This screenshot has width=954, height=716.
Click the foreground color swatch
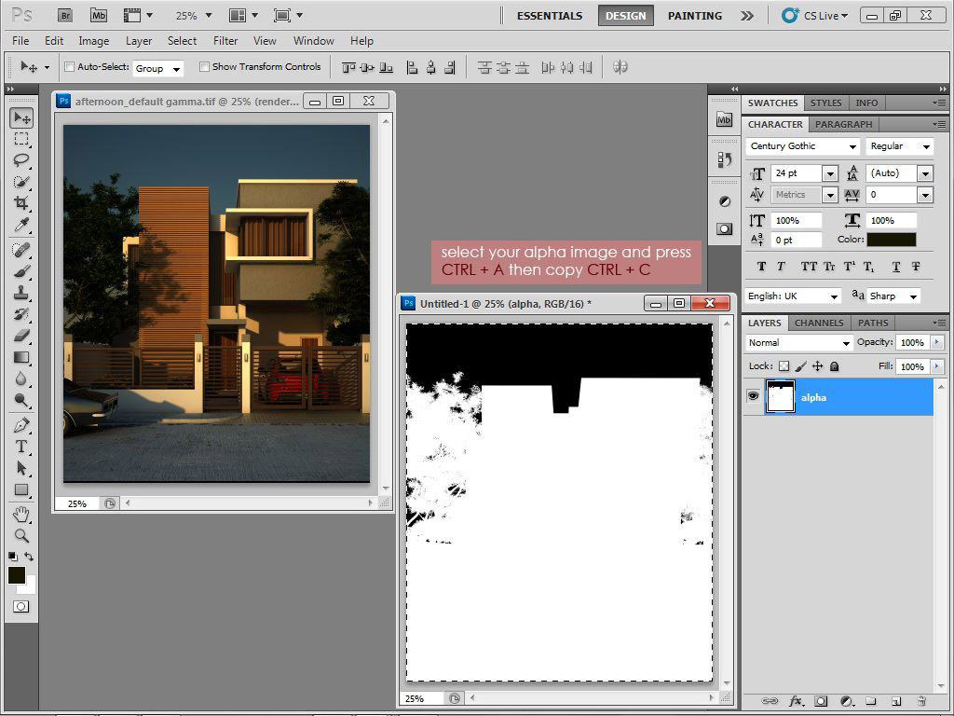point(17,575)
